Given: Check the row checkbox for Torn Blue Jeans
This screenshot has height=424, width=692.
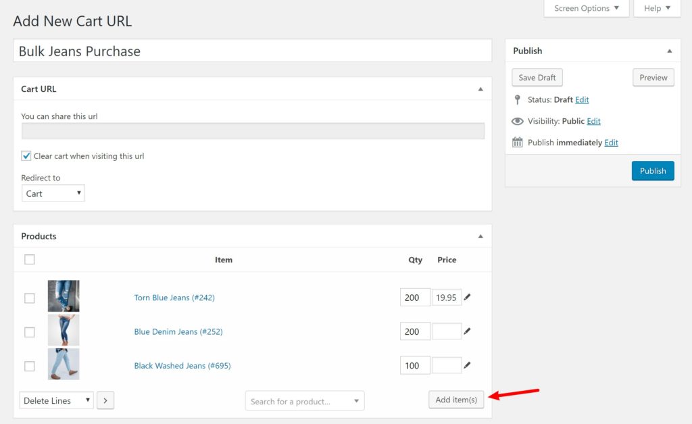Looking at the screenshot, I should [29, 297].
